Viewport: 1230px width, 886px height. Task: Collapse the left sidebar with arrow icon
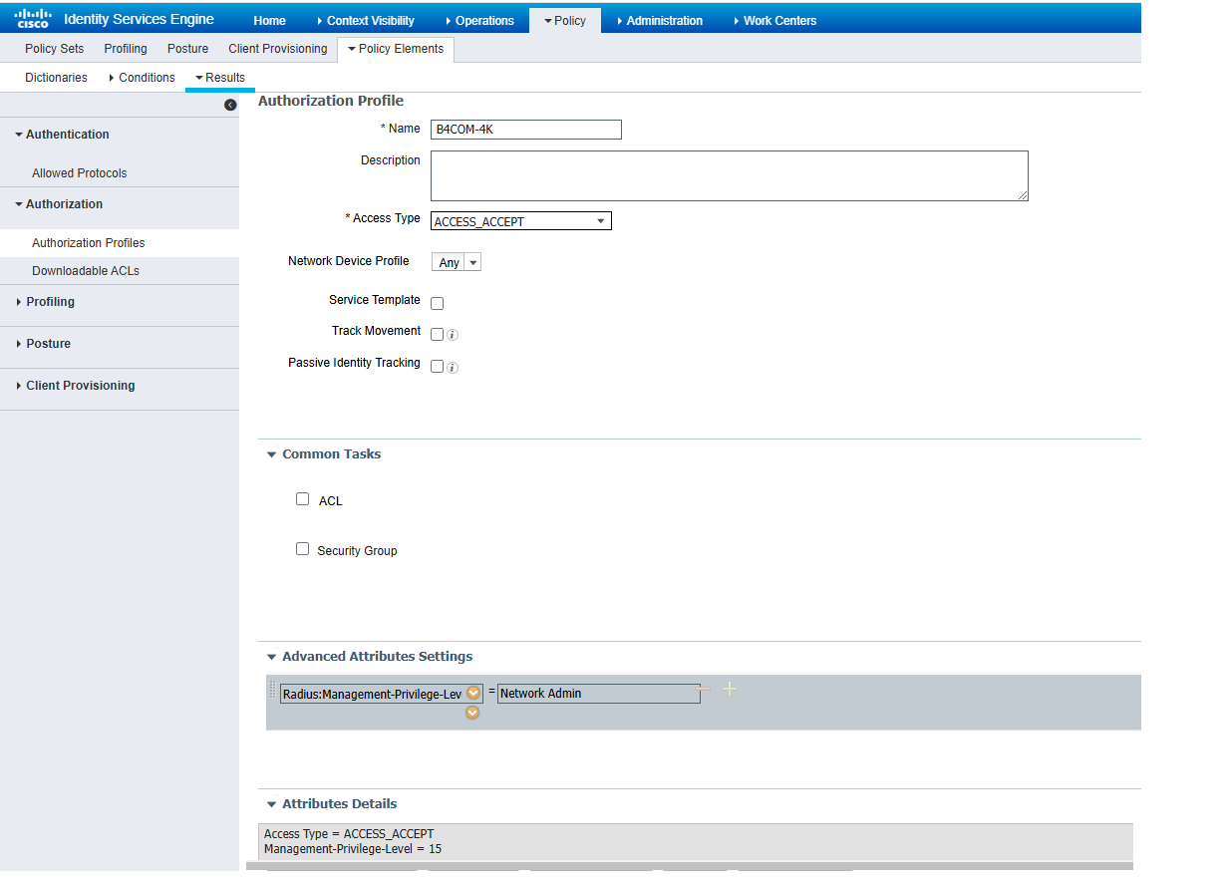(x=230, y=105)
